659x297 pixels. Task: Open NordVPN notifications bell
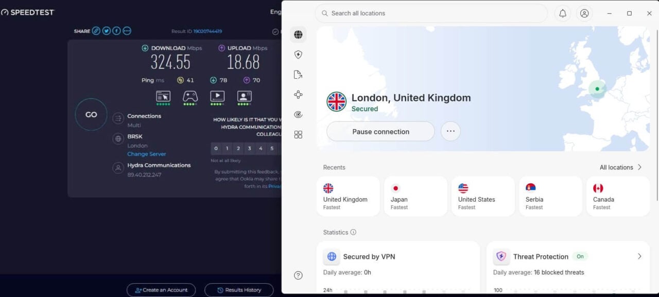(563, 13)
